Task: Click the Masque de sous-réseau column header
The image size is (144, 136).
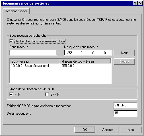Action: tap(85, 61)
